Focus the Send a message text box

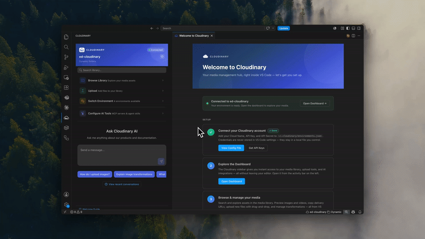tap(122, 155)
